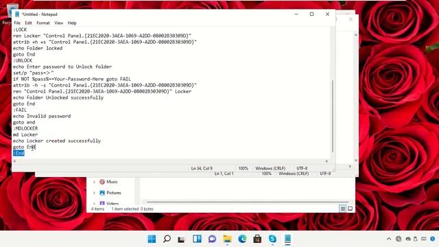This screenshot has width=439, height=247.
Task: Launch Microsoft Edge from taskbar
Action: point(242,239)
